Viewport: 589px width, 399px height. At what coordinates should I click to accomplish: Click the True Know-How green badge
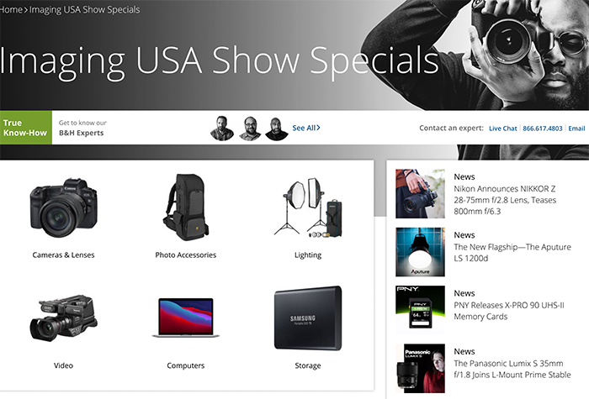click(x=26, y=128)
